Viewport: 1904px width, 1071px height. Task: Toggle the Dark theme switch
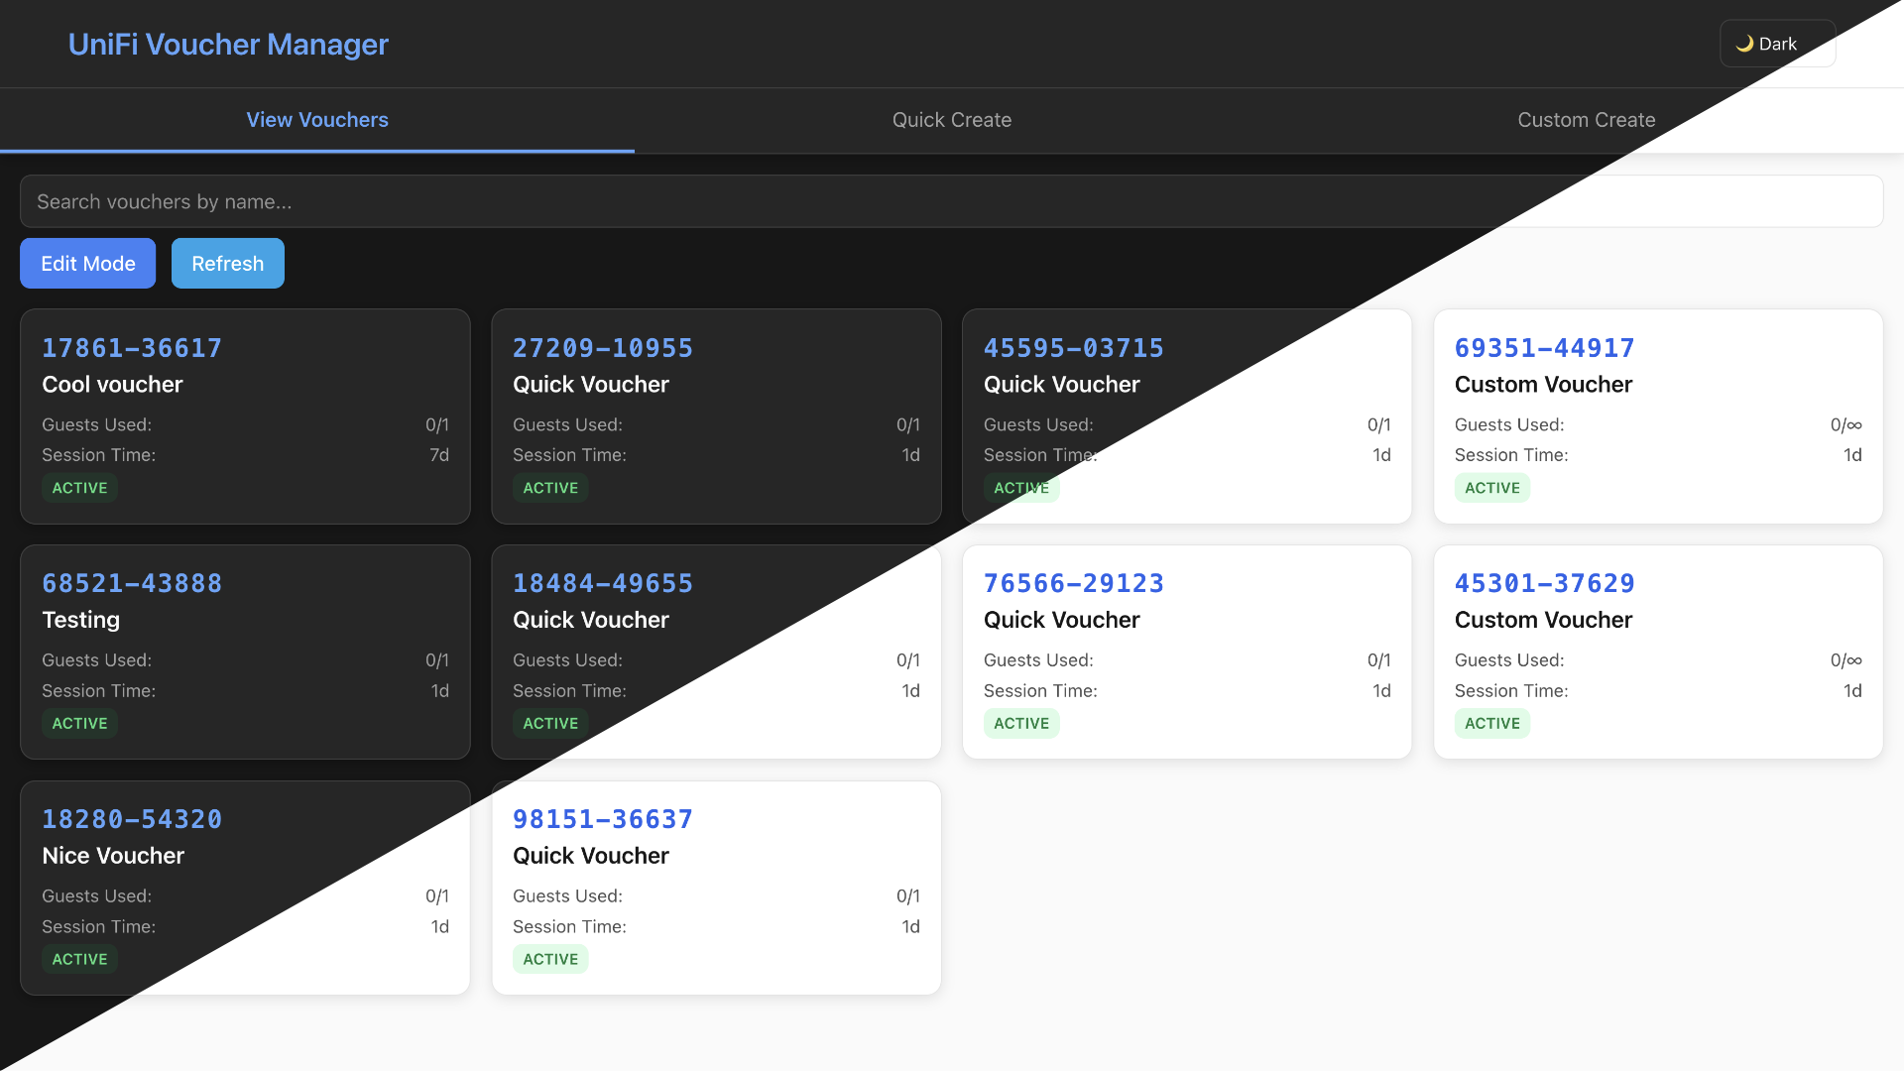point(1776,44)
